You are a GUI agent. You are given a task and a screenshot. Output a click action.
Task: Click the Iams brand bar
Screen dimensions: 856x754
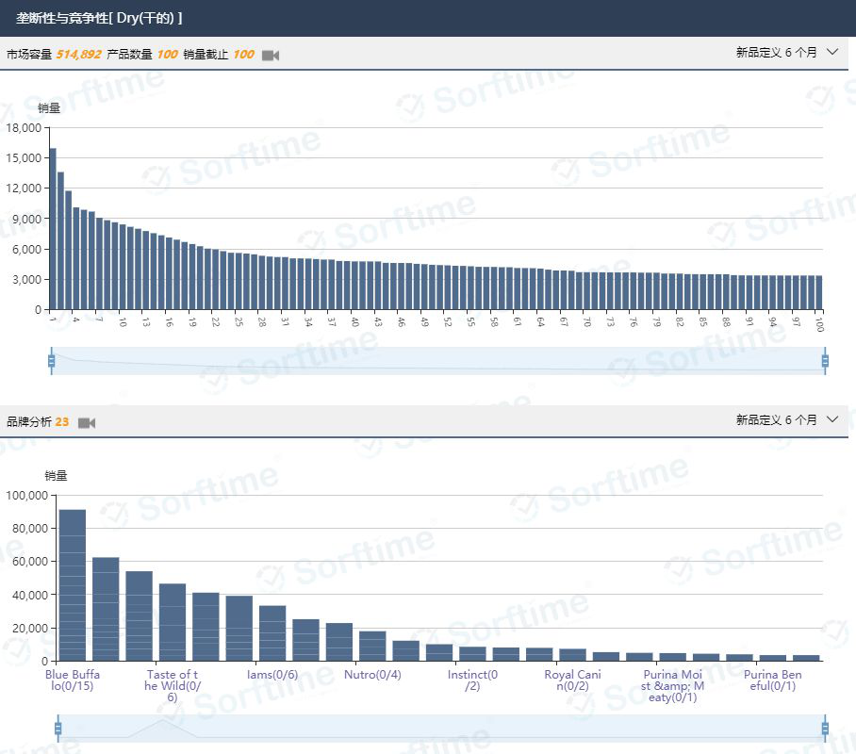click(272, 632)
